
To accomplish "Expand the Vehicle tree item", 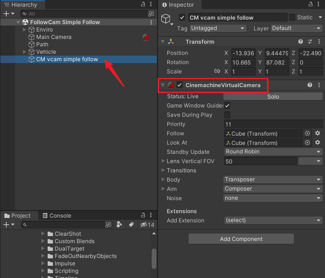I will click(24, 52).
